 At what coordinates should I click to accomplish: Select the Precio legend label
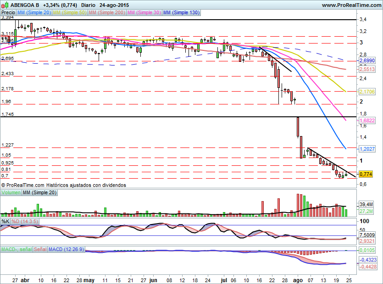[x=8, y=12]
